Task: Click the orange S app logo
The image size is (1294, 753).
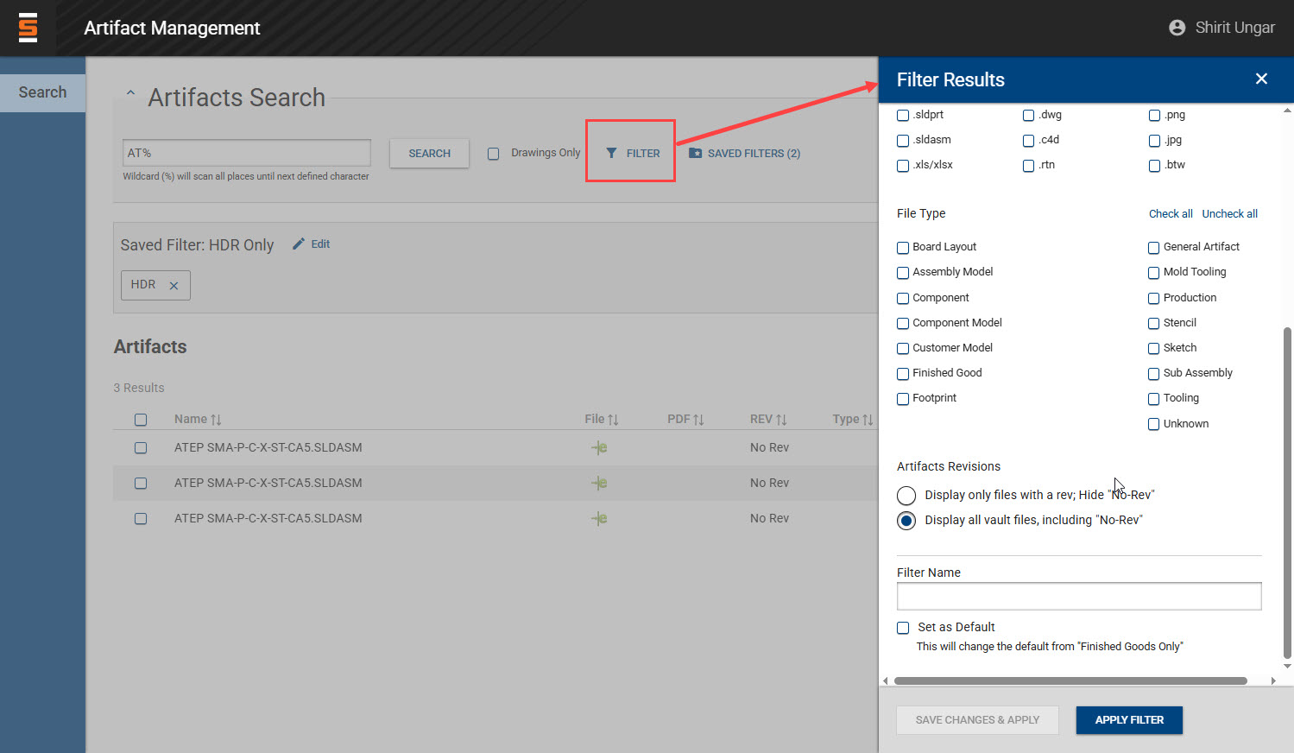Action: coord(28,28)
